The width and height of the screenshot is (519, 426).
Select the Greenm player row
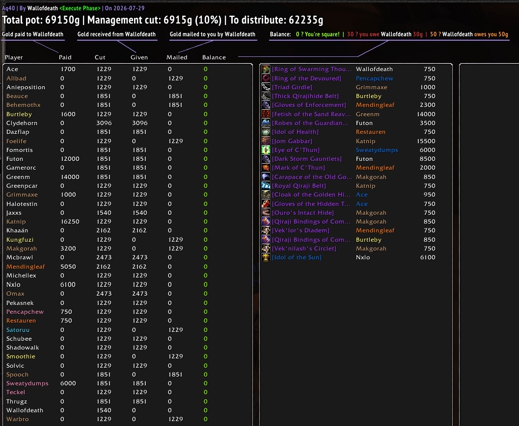(x=128, y=177)
